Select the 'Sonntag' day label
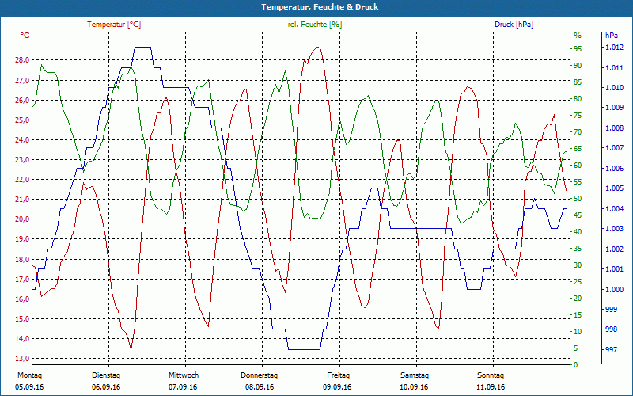Screen dimensions: 633x396 point(491,375)
